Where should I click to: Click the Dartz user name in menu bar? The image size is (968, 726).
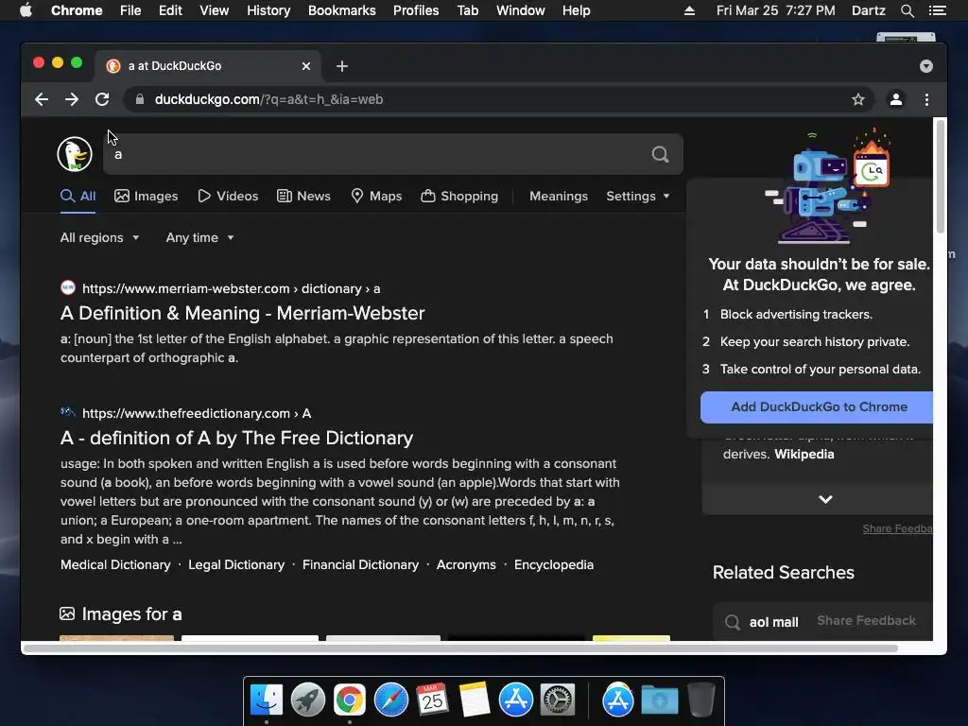[868, 10]
